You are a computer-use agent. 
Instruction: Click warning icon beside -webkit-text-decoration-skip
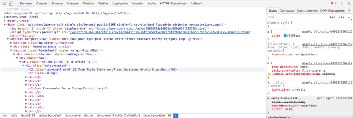[269, 74]
